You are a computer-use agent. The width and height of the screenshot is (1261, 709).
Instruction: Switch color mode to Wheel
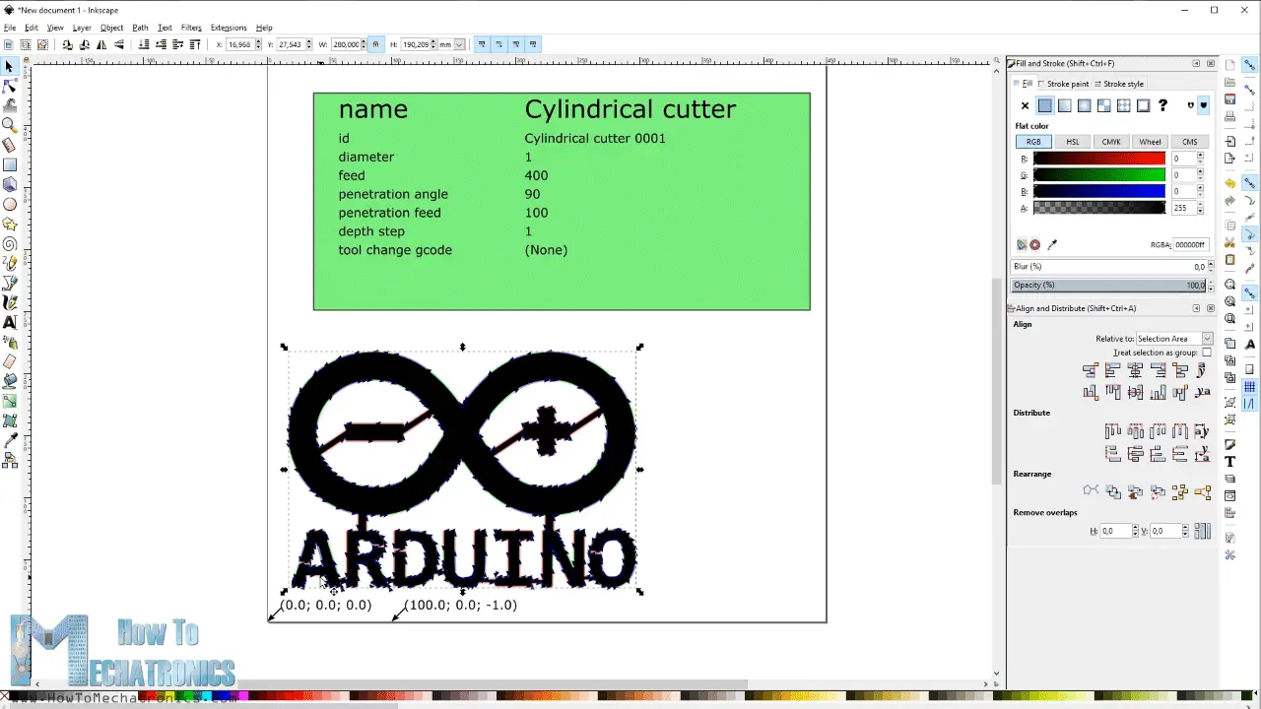[x=1150, y=142]
